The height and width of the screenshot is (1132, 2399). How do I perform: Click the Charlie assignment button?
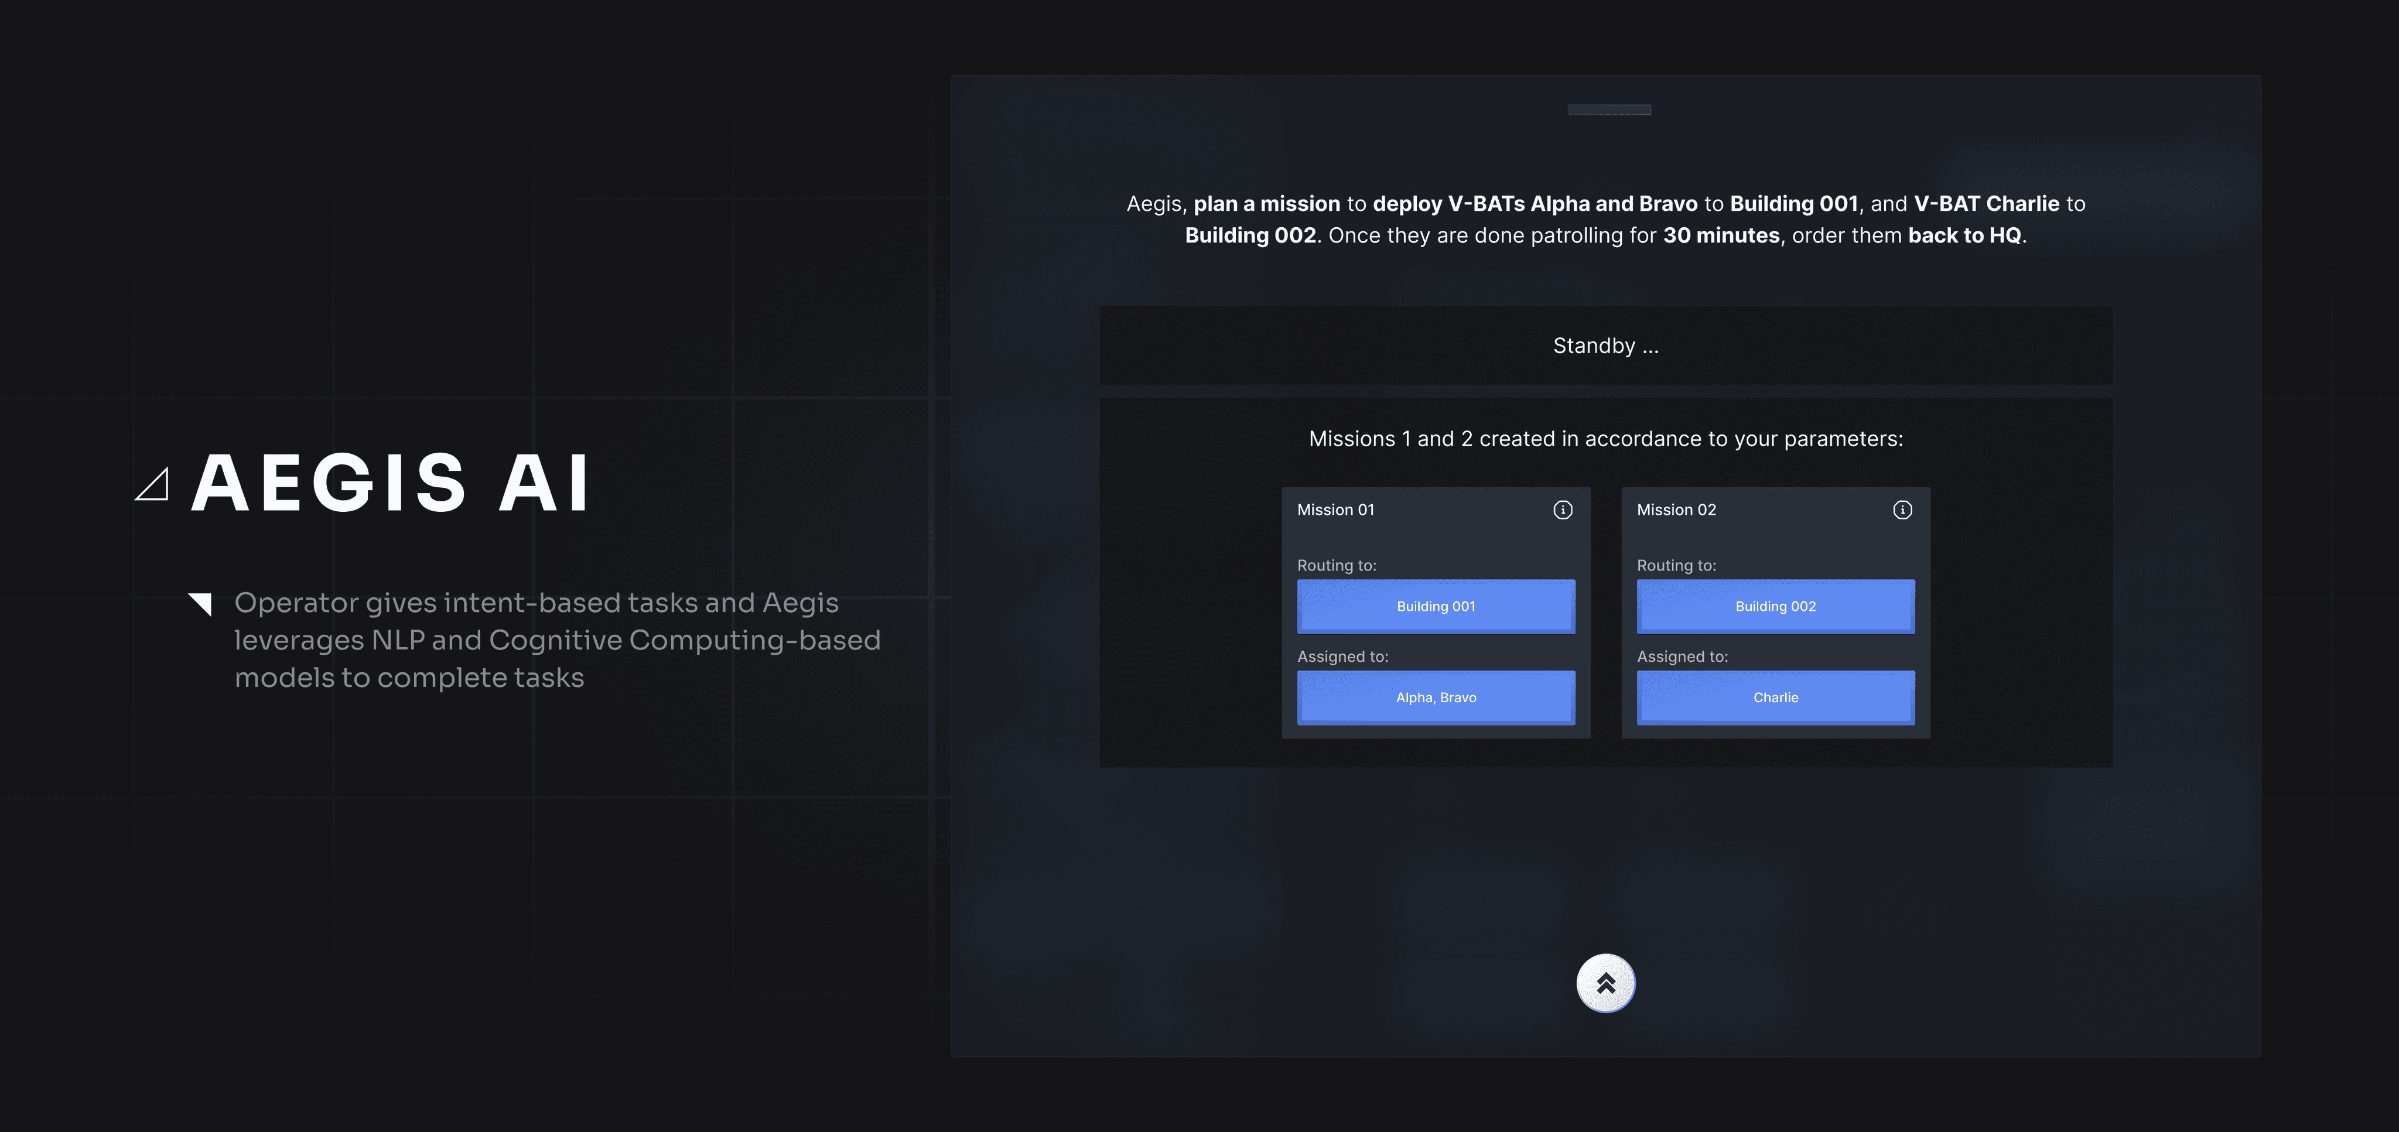tap(1776, 697)
